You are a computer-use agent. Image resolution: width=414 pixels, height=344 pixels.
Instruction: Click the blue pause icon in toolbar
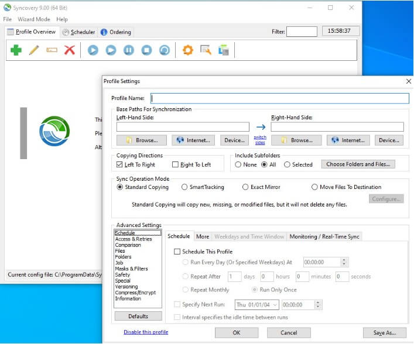pyautogui.click(x=129, y=50)
